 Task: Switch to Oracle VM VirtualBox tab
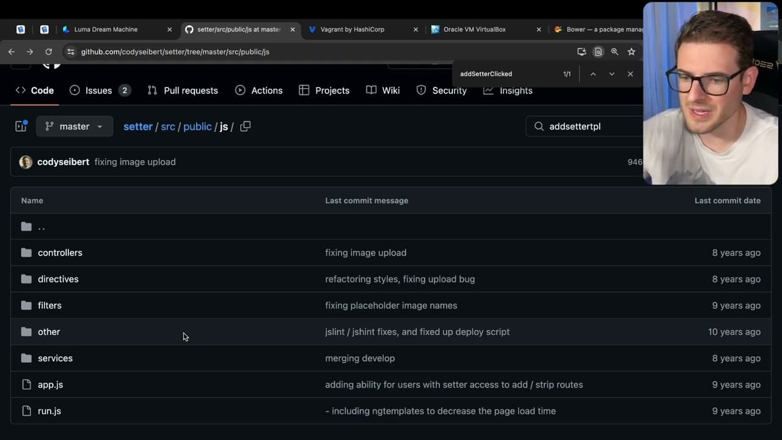click(486, 29)
